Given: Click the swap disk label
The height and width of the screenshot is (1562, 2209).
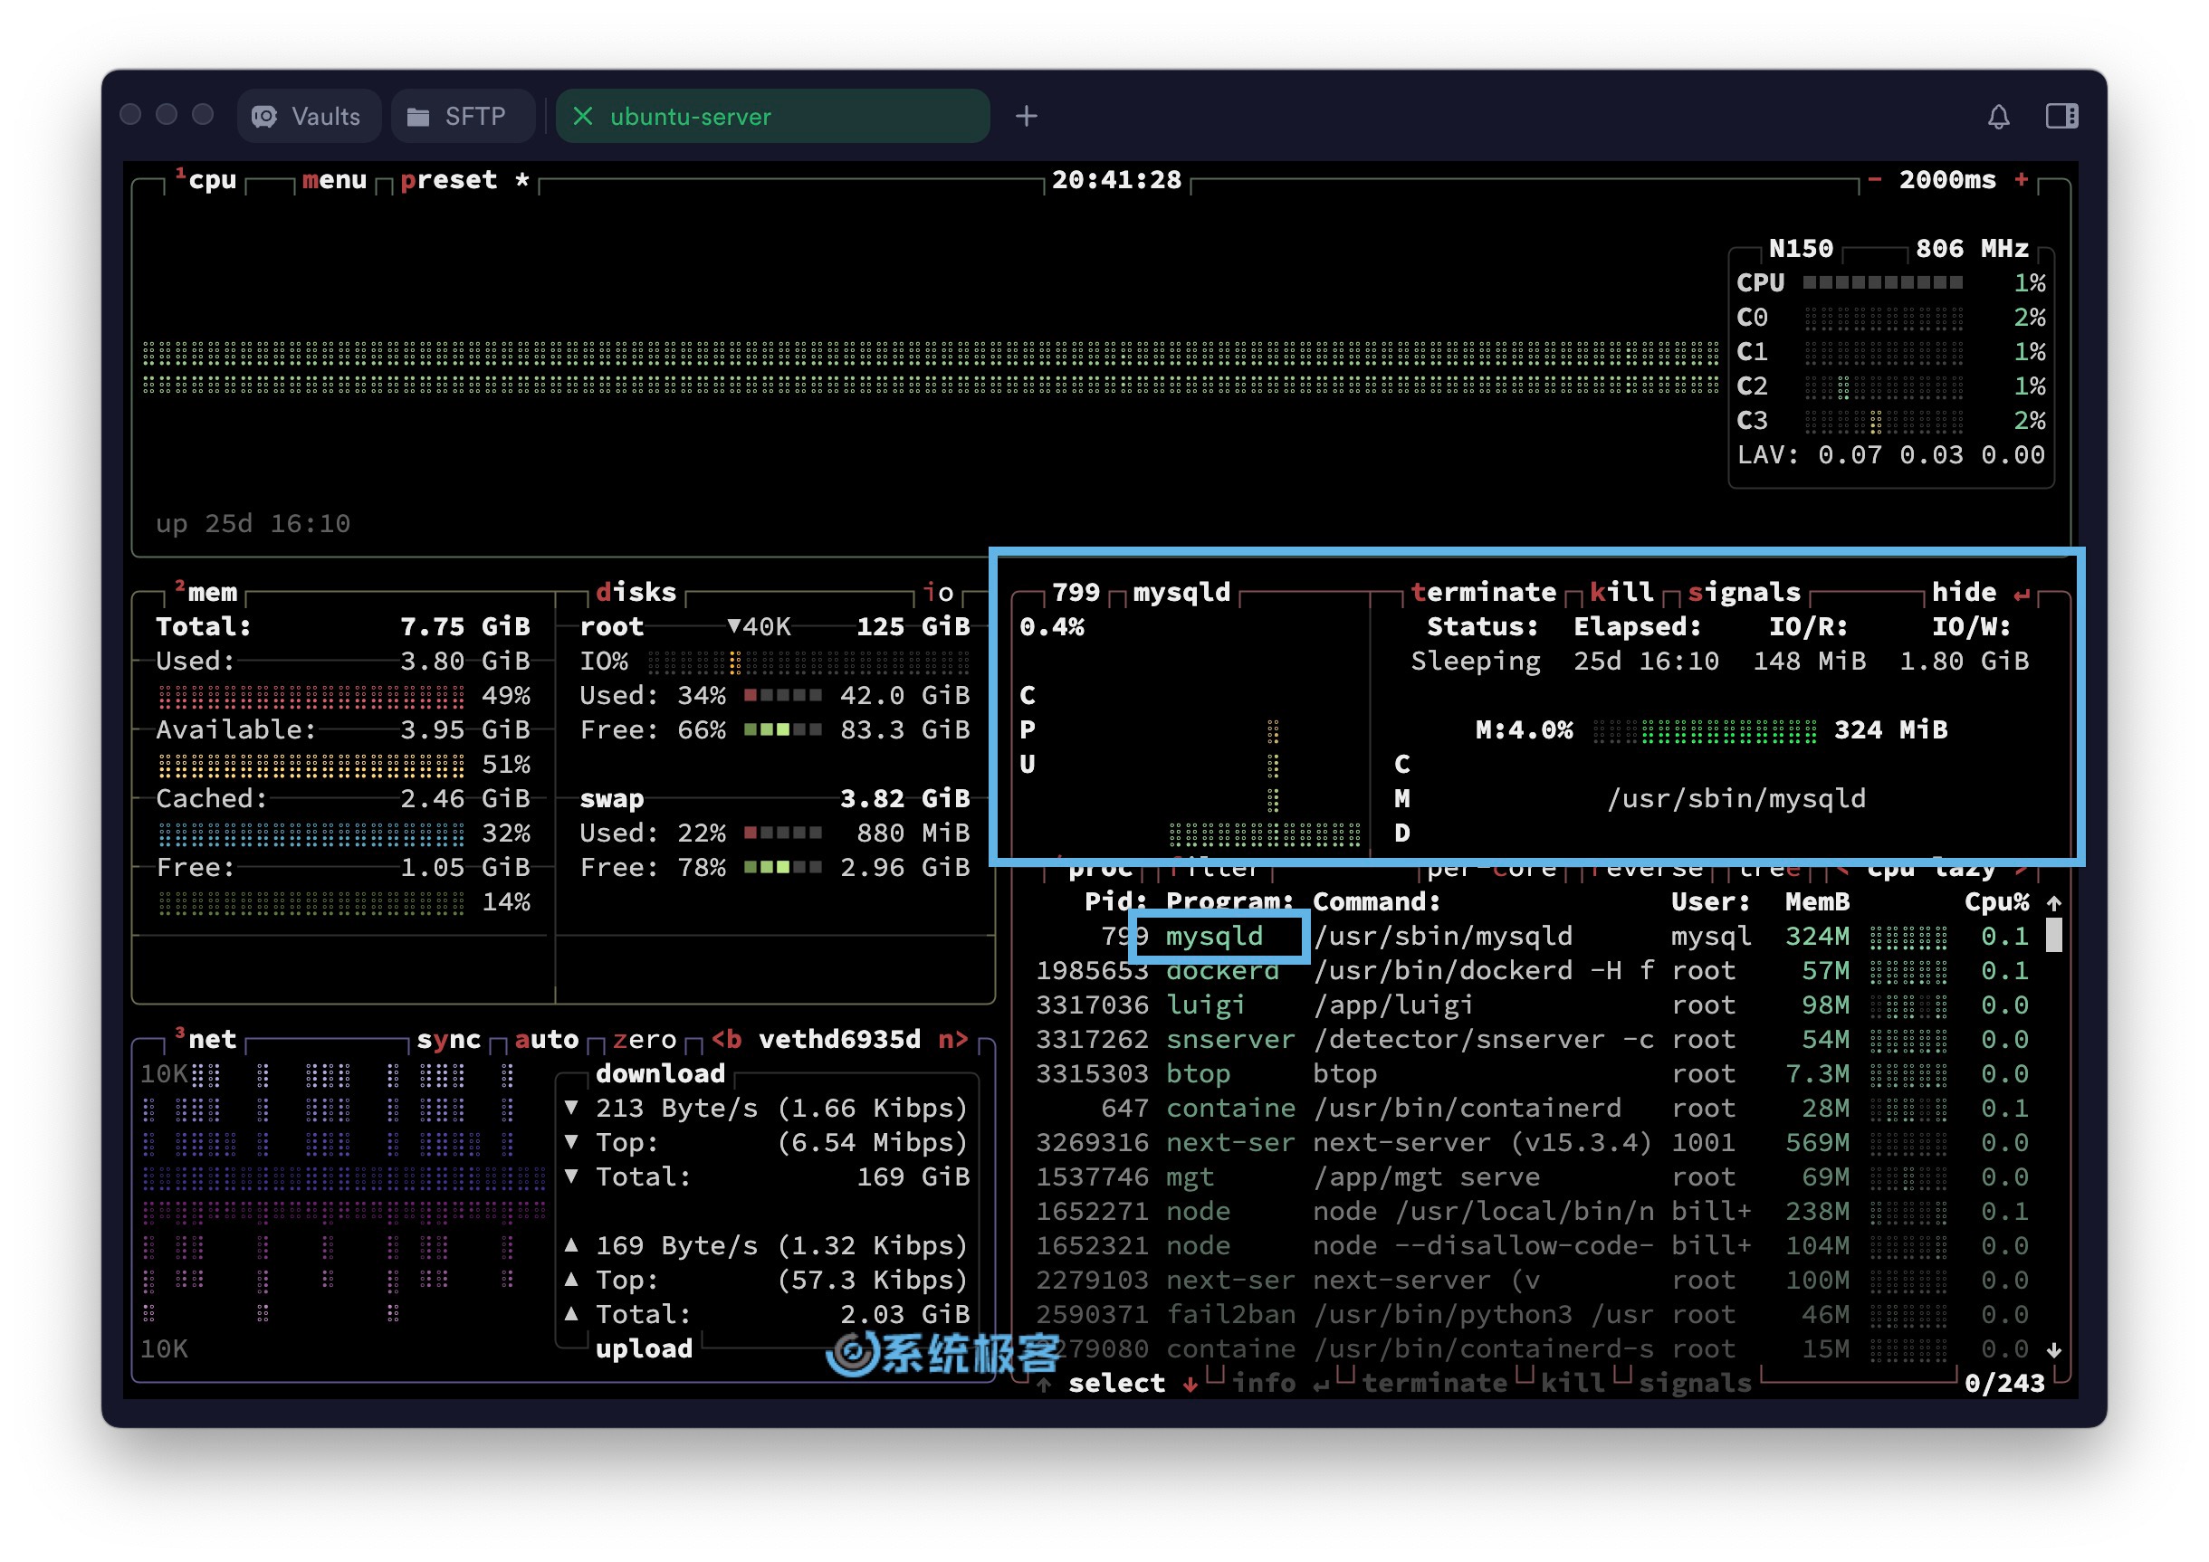Looking at the screenshot, I should coord(612,798).
